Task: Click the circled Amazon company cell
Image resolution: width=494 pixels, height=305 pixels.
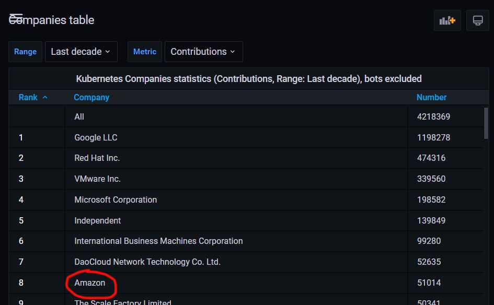Action: (x=90, y=283)
